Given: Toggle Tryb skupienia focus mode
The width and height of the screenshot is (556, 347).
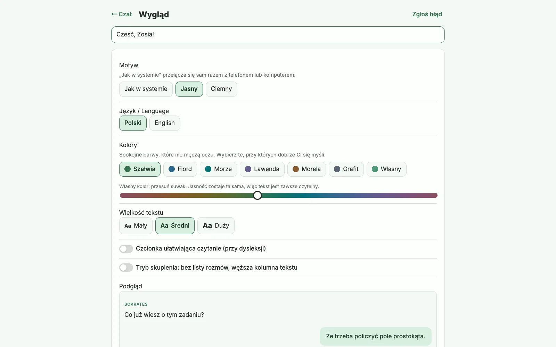Looking at the screenshot, I should [126, 268].
